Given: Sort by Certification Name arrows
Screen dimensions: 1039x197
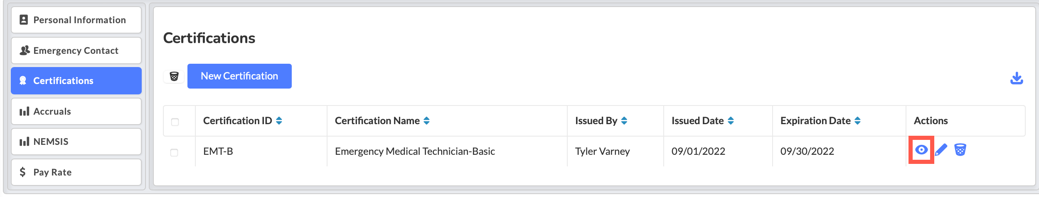Looking at the screenshot, I should 426,120.
